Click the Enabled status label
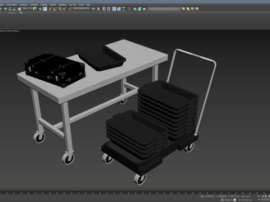 (x=227, y=200)
